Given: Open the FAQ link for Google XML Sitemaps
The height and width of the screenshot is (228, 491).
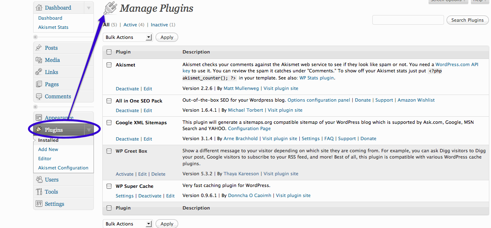Looking at the screenshot, I should click(329, 138).
